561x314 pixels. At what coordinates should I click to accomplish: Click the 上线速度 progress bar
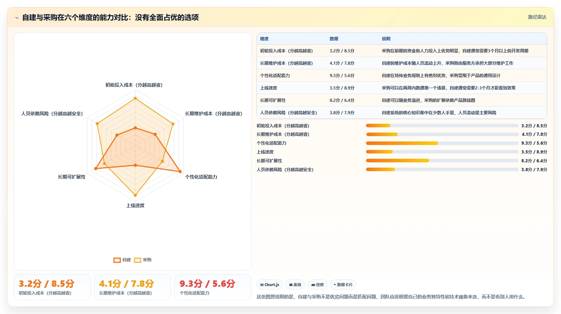click(x=442, y=152)
